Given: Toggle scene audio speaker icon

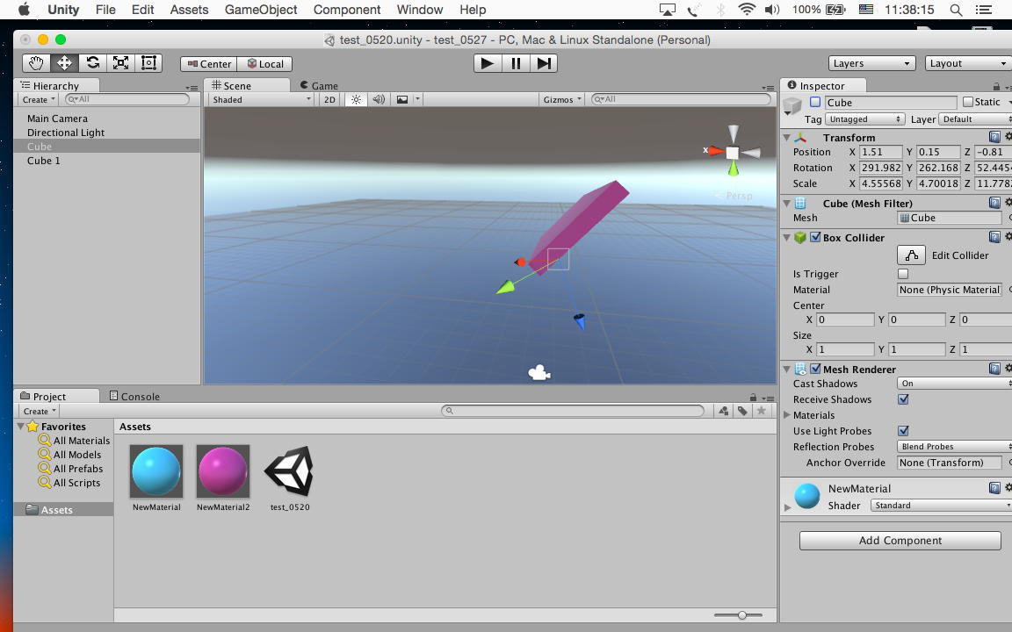Looking at the screenshot, I should coord(379,99).
